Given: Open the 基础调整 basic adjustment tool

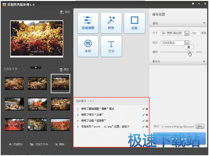Looking at the screenshot, I should point(88,23).
